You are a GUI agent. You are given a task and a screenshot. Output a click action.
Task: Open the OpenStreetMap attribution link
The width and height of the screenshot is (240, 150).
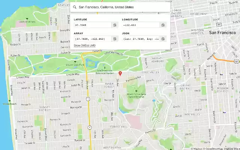click(x=213, y=149)
